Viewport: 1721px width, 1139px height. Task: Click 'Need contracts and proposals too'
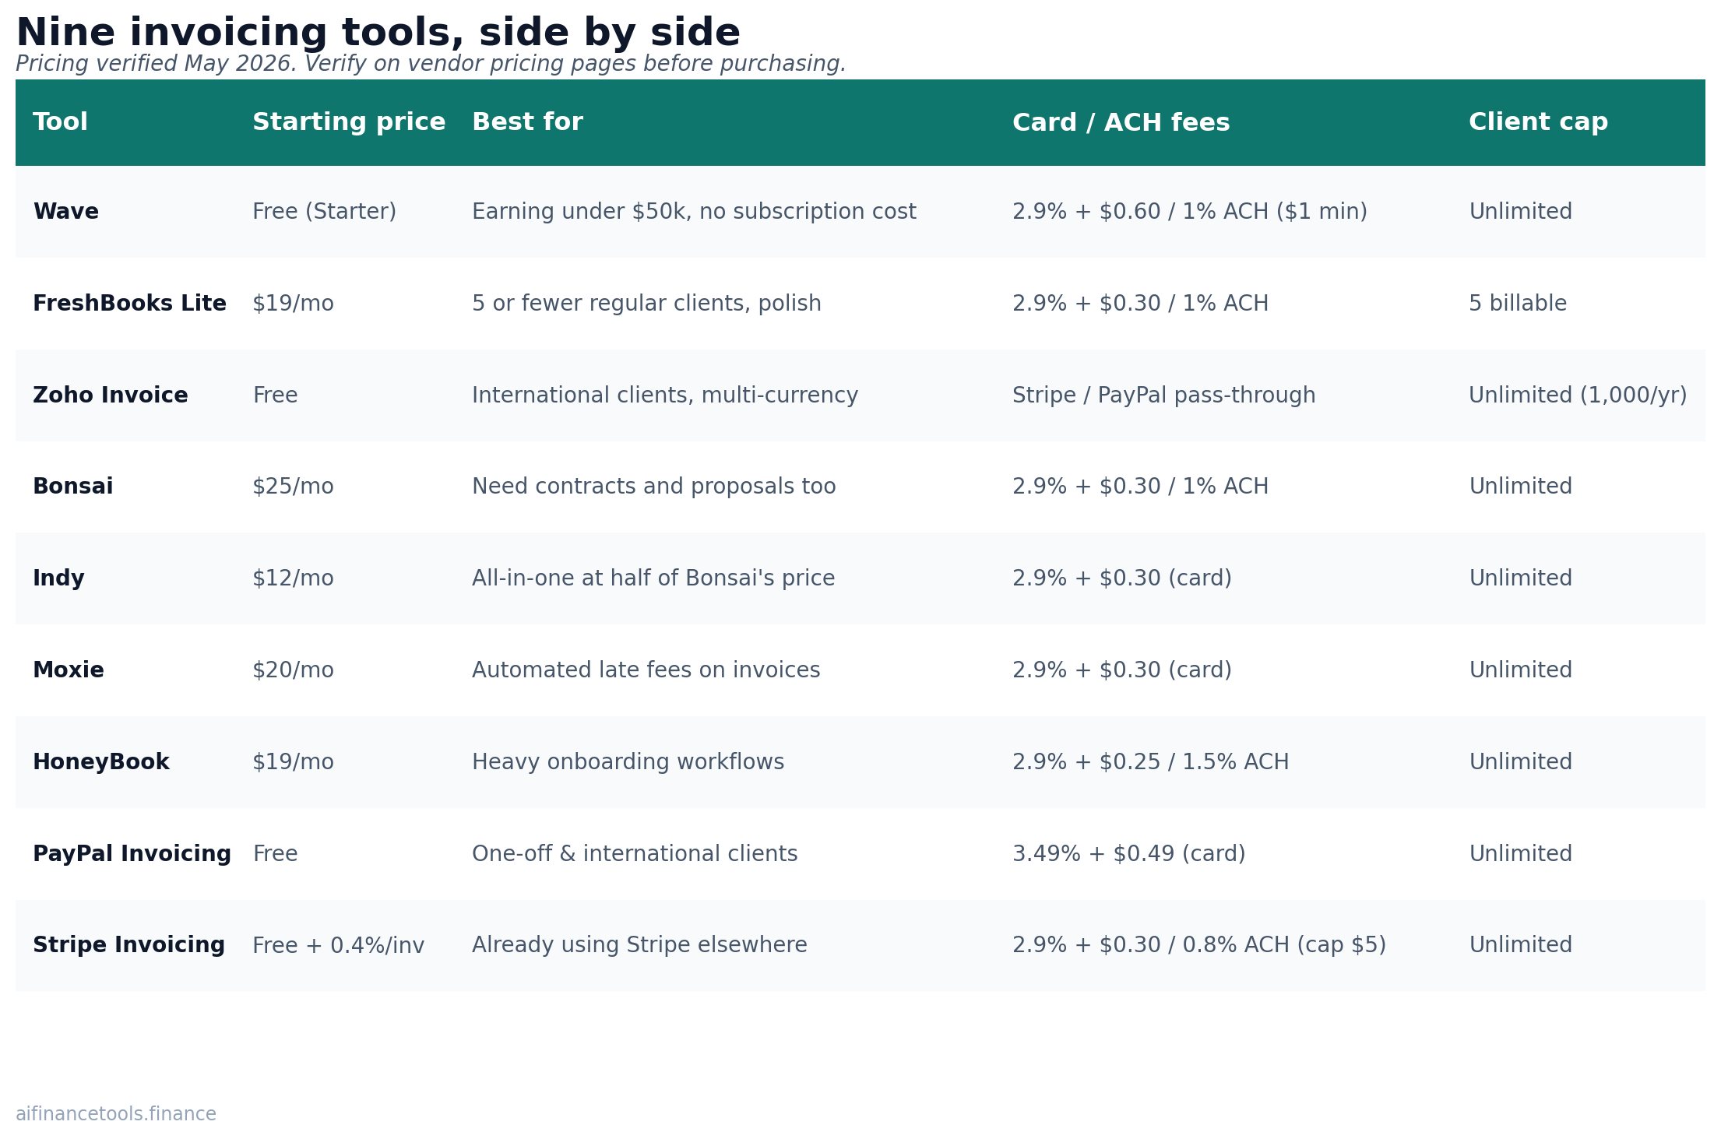pyautogui.click(x=653, y=487)
